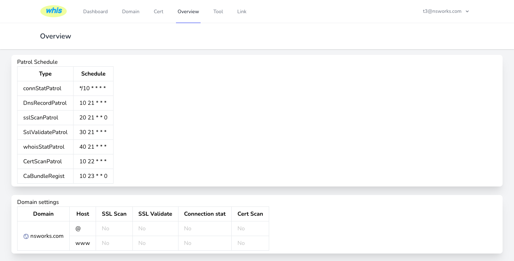Click the Cert Scan column header
This screenshot has height=261, width=514.
pos(250,214)
